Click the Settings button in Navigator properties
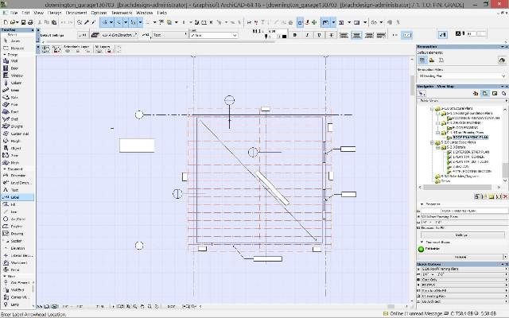Screen dimensions: 509x318 click(460, 235)
